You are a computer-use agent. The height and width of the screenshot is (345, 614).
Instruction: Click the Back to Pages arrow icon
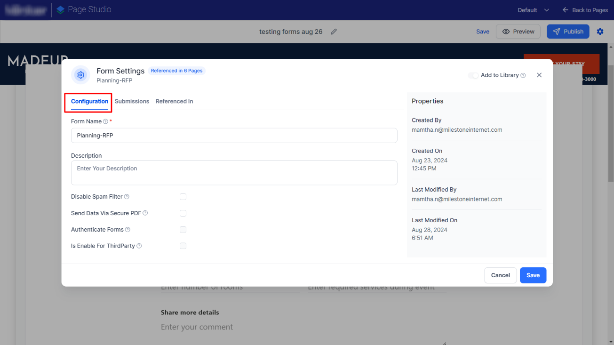566,10
